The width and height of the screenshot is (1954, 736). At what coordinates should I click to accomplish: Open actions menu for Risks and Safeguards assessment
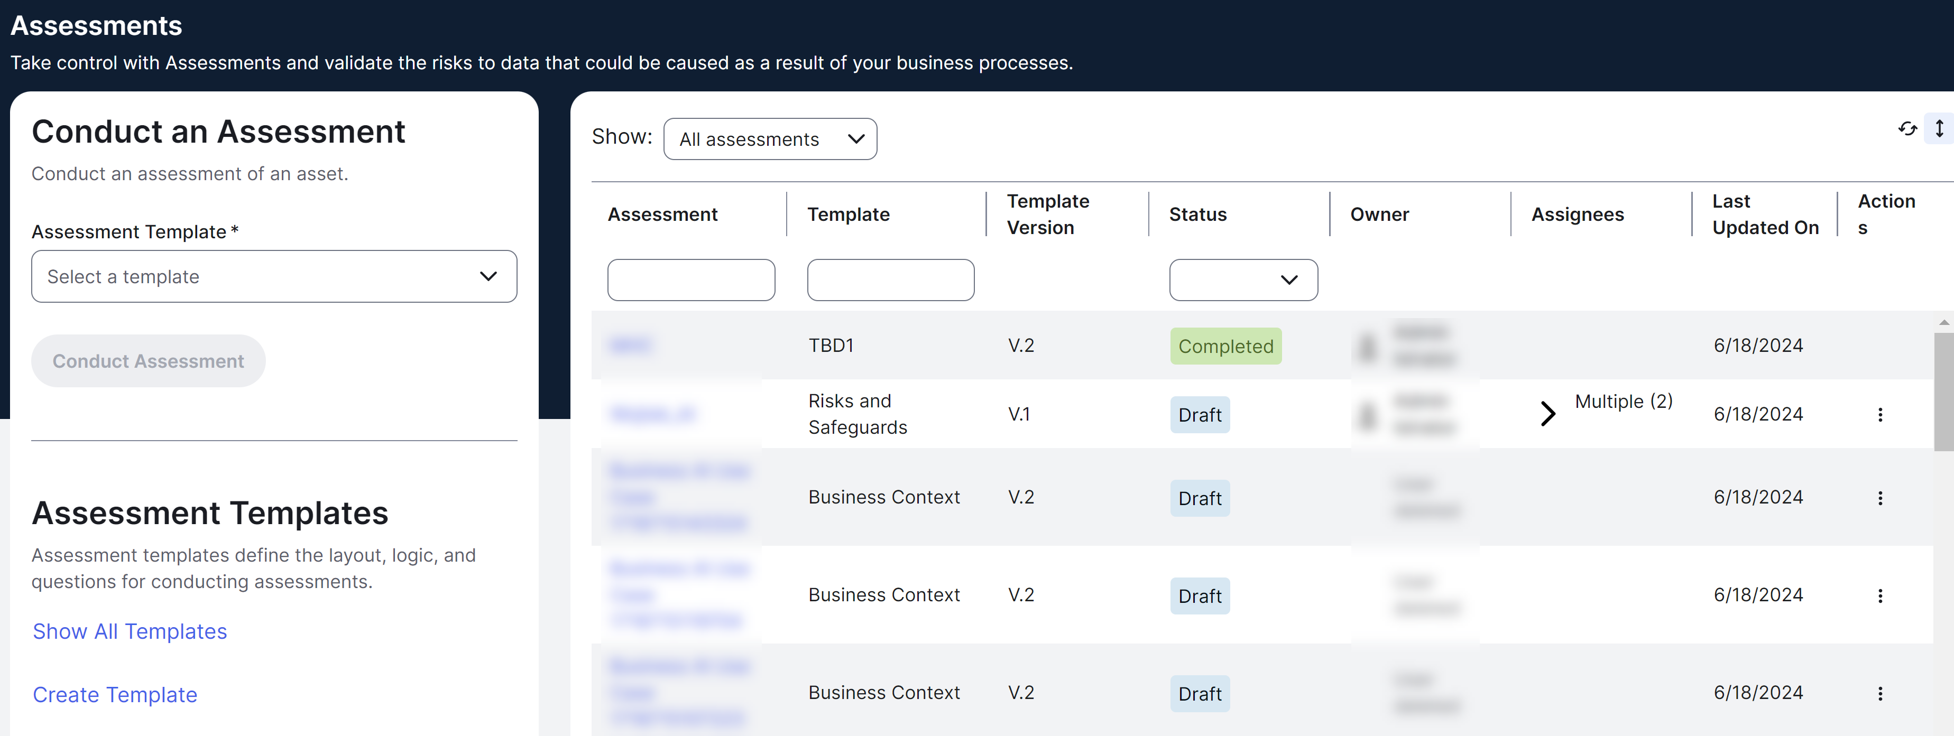point(1881,415)
